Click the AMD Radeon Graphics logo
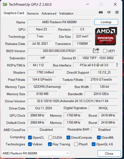 pos(106,36)
